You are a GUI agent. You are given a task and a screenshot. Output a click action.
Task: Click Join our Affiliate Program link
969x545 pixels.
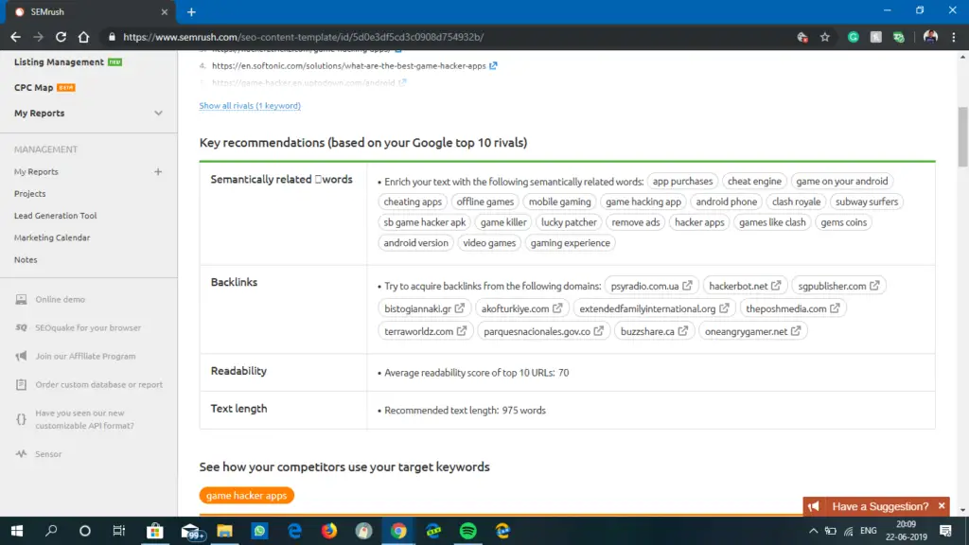[85, 356]
